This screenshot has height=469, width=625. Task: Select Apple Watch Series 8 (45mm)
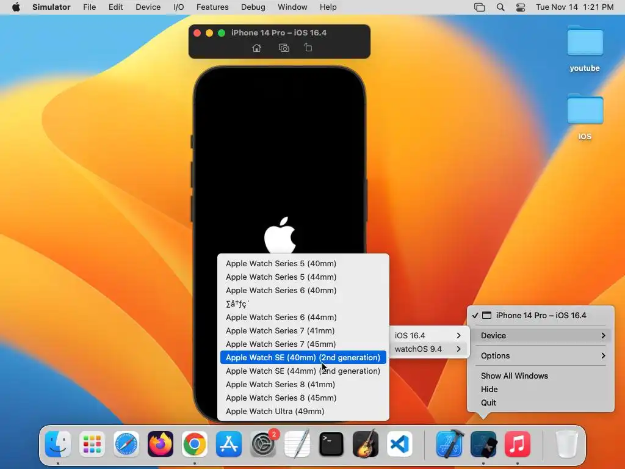[x=303, y=398]
